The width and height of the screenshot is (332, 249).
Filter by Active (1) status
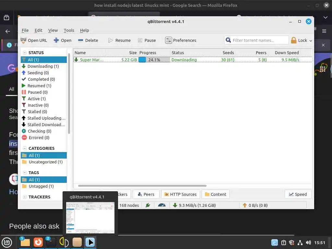click(44, 99)
